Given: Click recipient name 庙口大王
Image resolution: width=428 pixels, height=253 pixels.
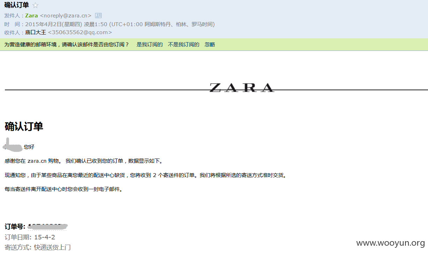Looking at the screenshot, I should tap(36, 32).
